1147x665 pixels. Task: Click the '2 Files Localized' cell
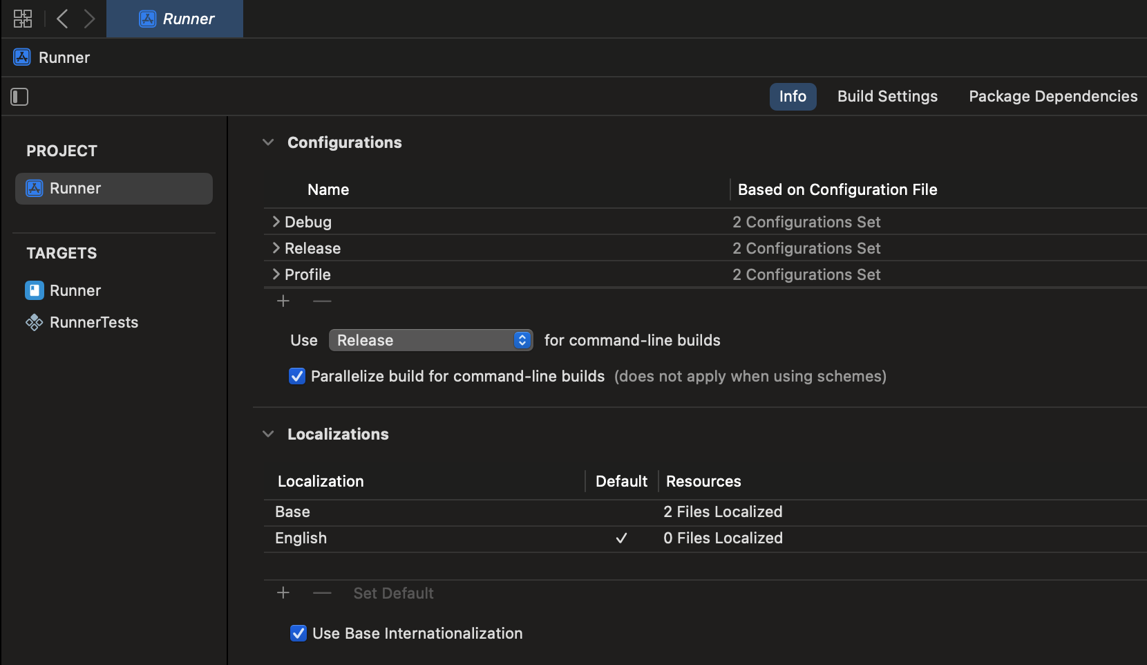tap(723, 512)
